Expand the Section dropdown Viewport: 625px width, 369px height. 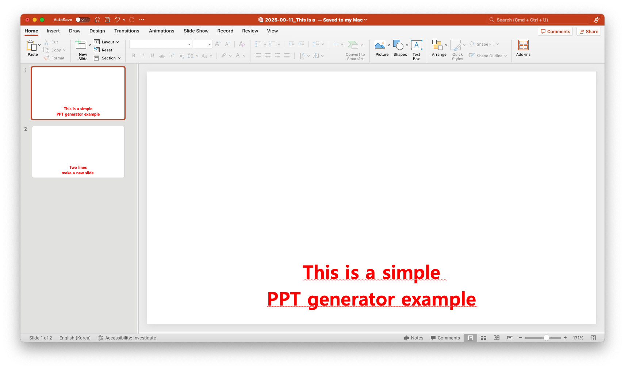tap(107, 58)
